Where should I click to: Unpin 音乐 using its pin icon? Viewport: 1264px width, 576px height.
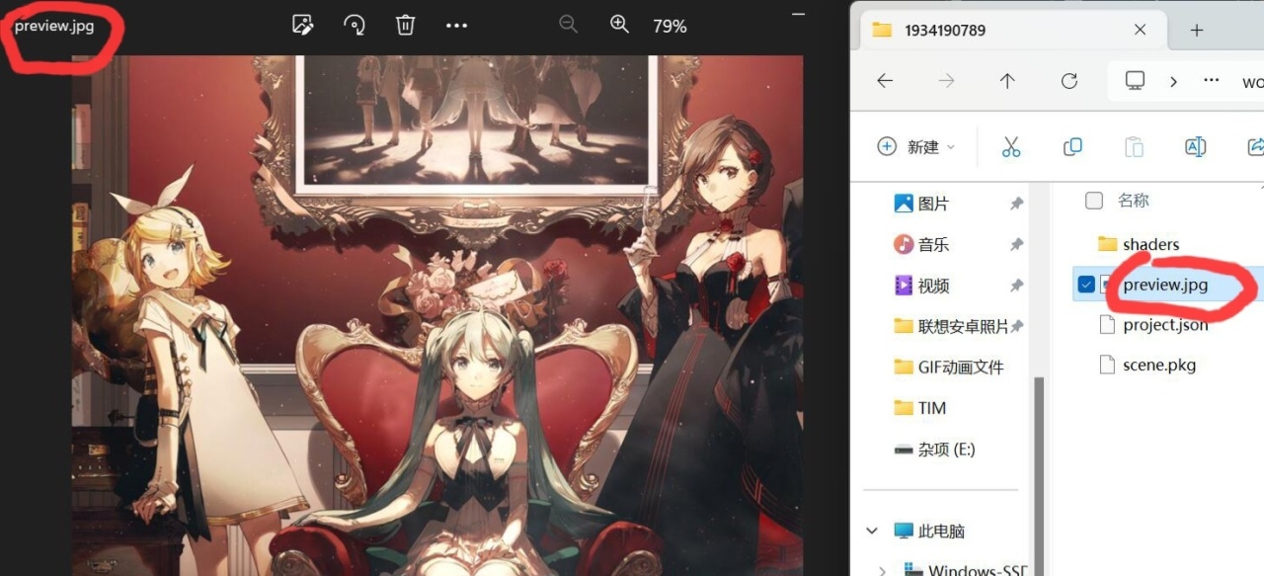pyautogui.click(x=1016, y=244)
